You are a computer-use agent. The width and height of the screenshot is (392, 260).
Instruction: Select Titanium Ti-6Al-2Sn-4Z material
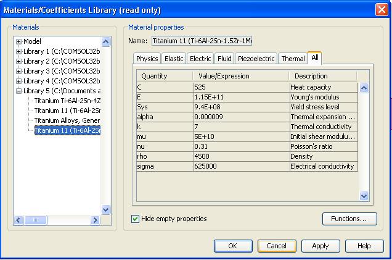point(67,101)
